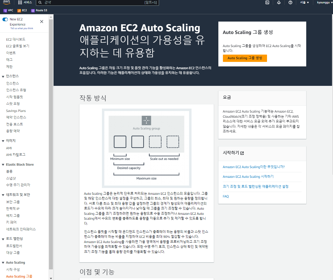Click the Route 53 shortcut icon
Viewport: 333px width, 280px height.
click(x=33, y=11)
